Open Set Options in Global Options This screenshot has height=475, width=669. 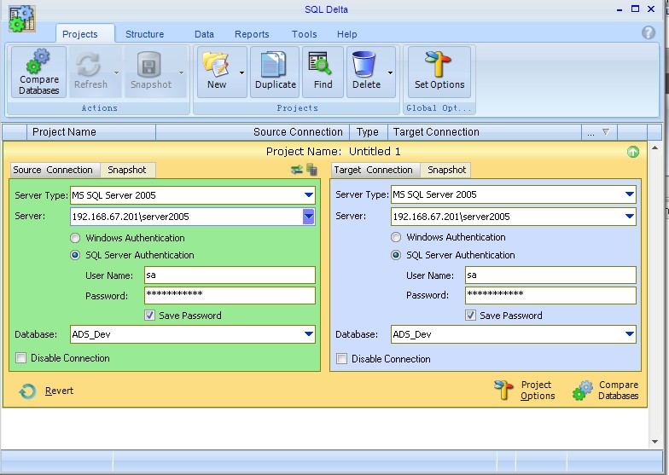[x=439, y=72]
